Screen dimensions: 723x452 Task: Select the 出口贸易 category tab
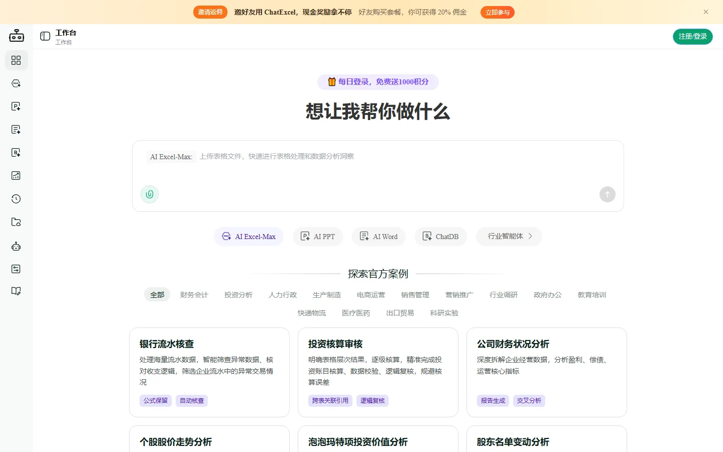point(400,313)
